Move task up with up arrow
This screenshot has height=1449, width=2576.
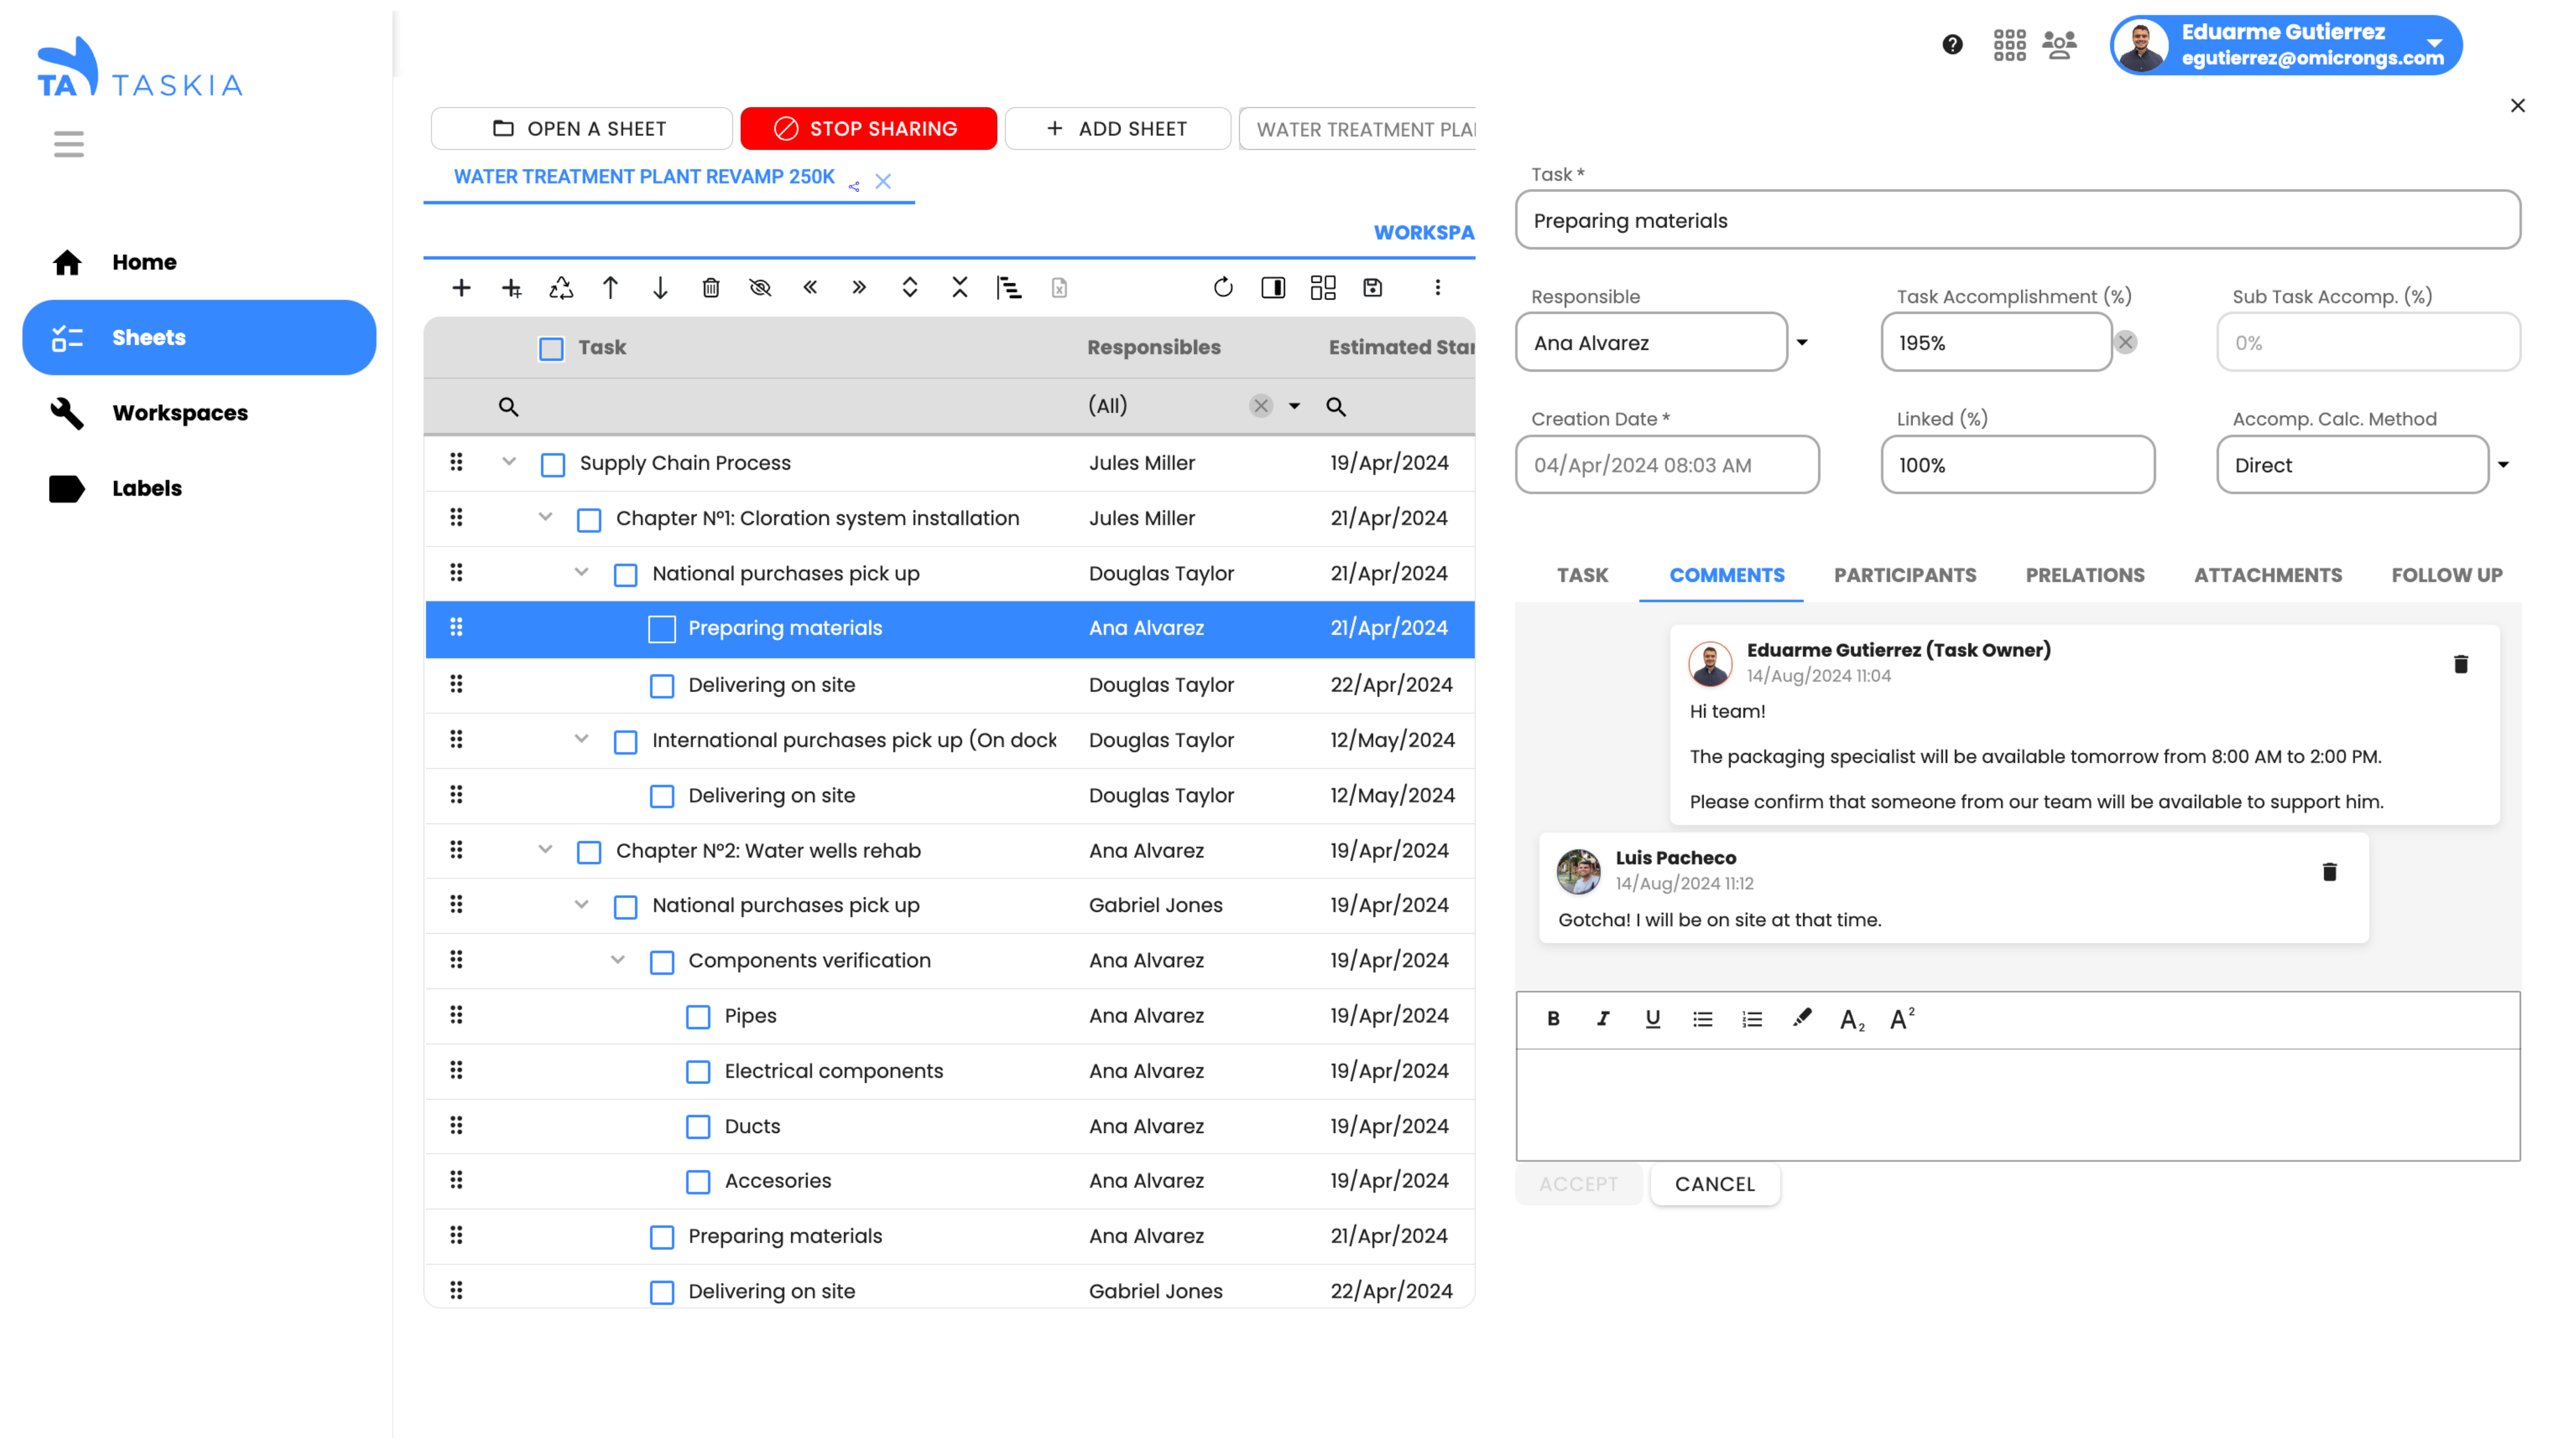(x=610, y=288)
